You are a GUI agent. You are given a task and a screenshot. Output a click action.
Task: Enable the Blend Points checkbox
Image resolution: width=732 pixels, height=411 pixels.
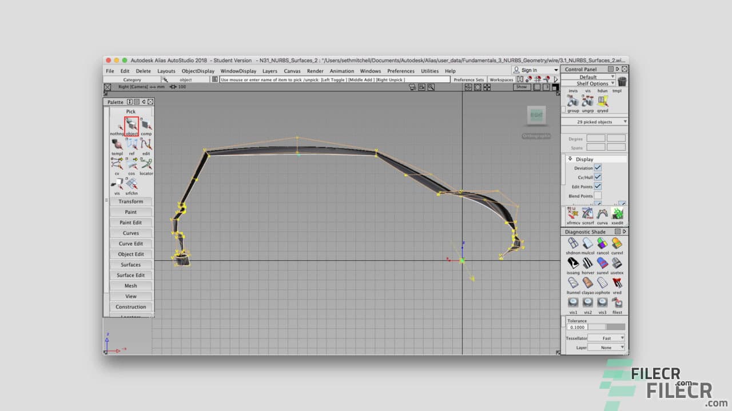(597, 195)
